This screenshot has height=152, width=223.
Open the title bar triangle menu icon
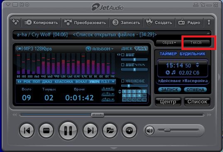[x=8, y=5]
